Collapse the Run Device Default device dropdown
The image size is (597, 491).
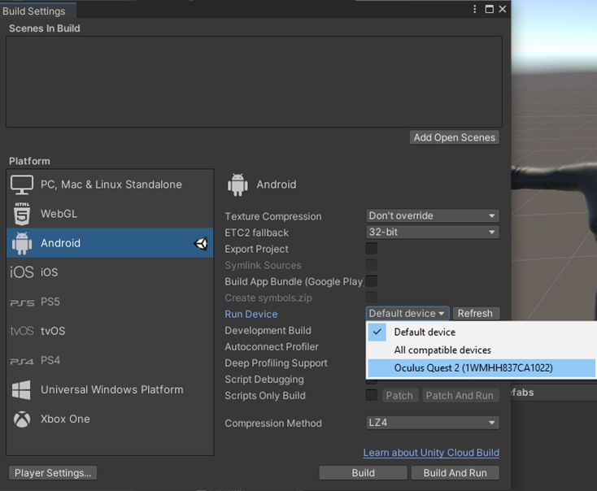[407, 314]
